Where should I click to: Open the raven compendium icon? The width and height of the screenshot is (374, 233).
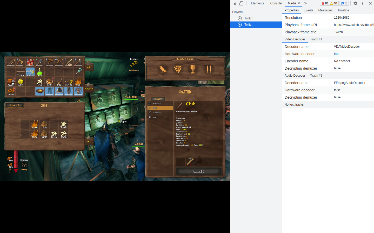163,69
